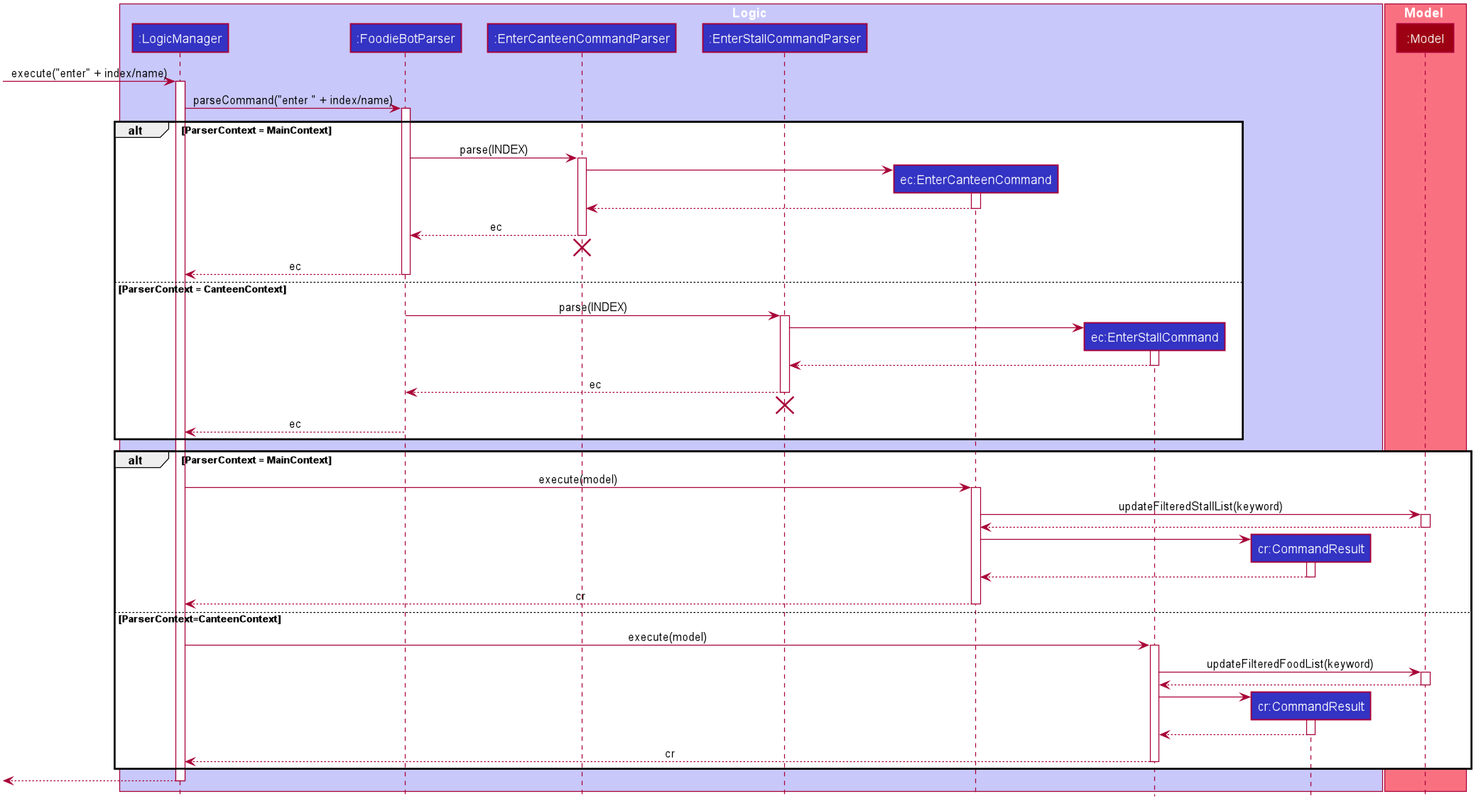Click the EnterCanteenCommandParser activation bar
The height and width of the screenshot is (806, 1481).
582,197
